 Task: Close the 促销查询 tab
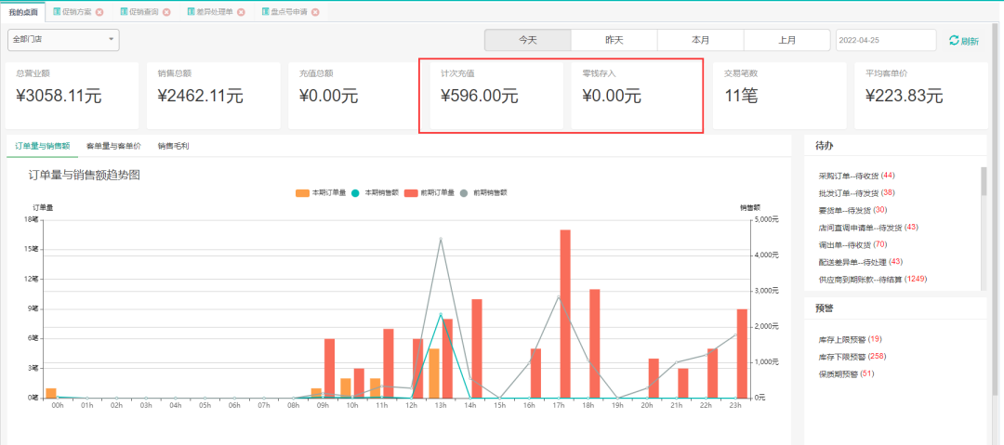166,12
